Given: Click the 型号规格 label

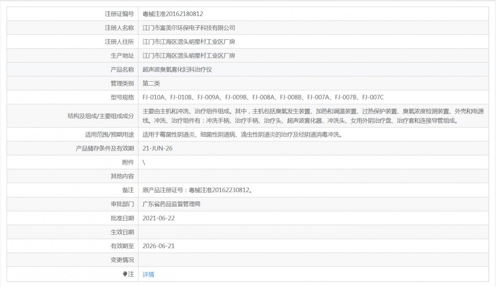Looking at the screenshot, I should pyautogui.click(x=122, y=97).
